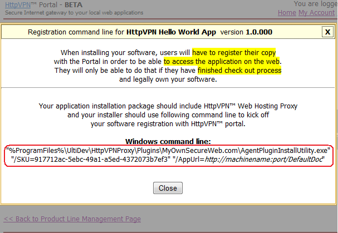Go back to Product Line Management Page
The height and width of the screenshot is (233, 338).
[72, 219]
